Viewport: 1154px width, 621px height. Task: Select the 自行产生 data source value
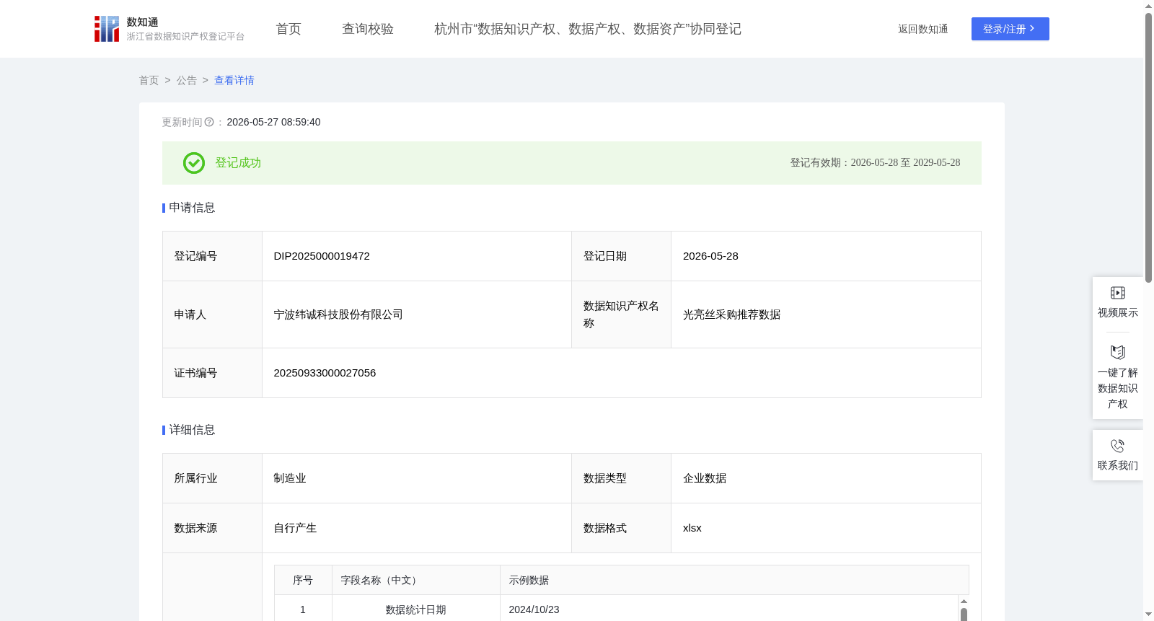coord(295,528)
